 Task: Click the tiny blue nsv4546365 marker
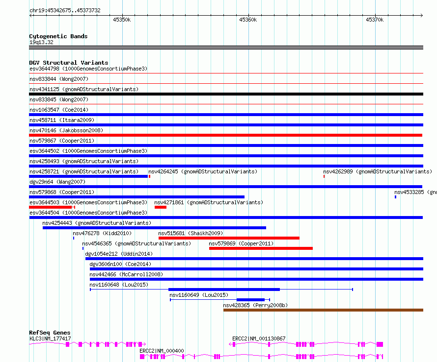pos(83,248)
